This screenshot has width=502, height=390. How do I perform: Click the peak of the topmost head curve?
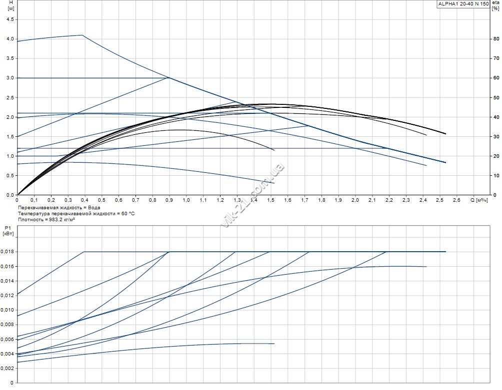(x=82, y=35)
